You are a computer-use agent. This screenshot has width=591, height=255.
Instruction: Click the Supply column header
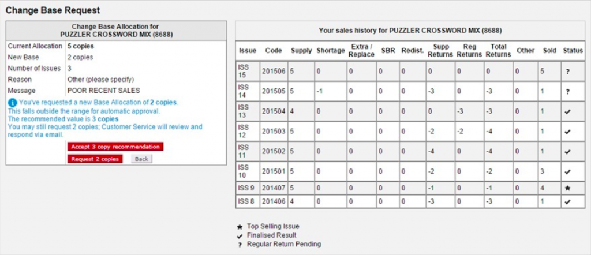point(301,51)
